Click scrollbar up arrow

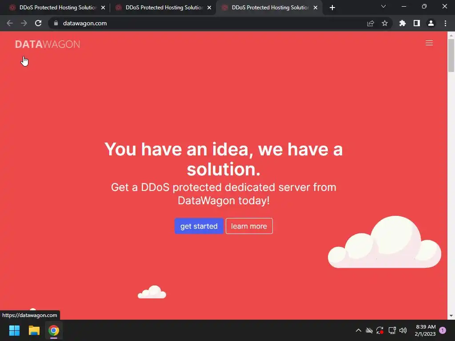451,35
